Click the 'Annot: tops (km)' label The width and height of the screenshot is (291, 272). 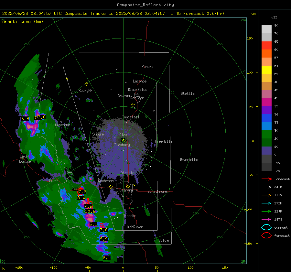[23, 22]
